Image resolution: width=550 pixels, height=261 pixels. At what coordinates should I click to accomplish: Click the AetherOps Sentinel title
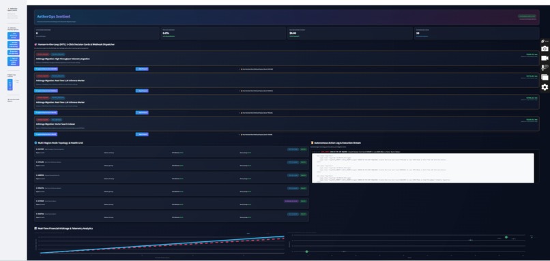tap(54, 16)
